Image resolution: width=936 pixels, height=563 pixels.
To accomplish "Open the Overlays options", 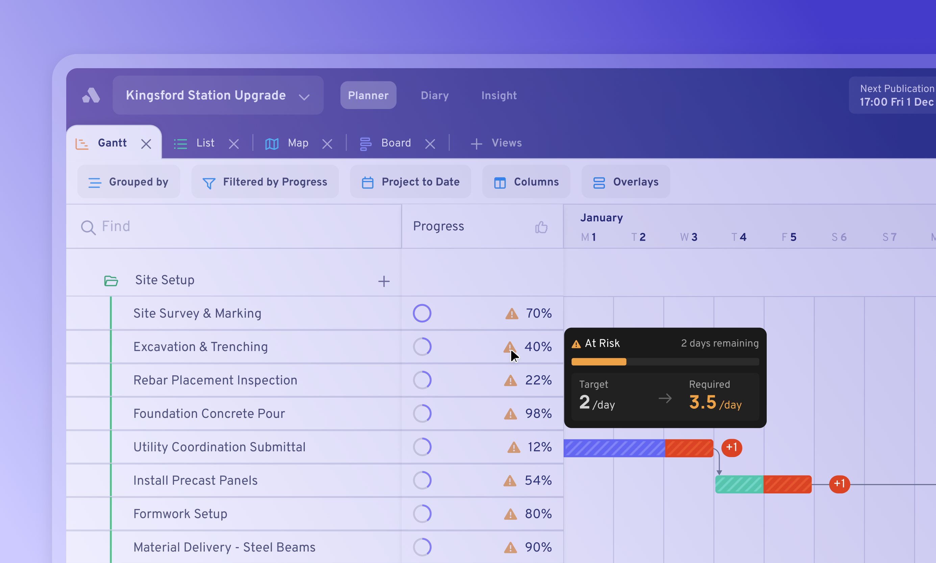I will point(626,182).
